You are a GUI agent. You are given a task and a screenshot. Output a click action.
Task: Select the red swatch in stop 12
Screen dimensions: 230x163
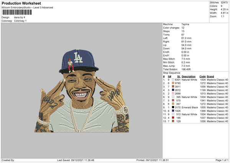tap(173, 118)
